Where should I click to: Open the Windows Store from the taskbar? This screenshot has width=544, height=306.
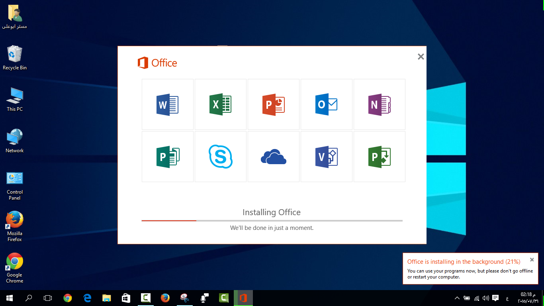[x=126, y=298]
